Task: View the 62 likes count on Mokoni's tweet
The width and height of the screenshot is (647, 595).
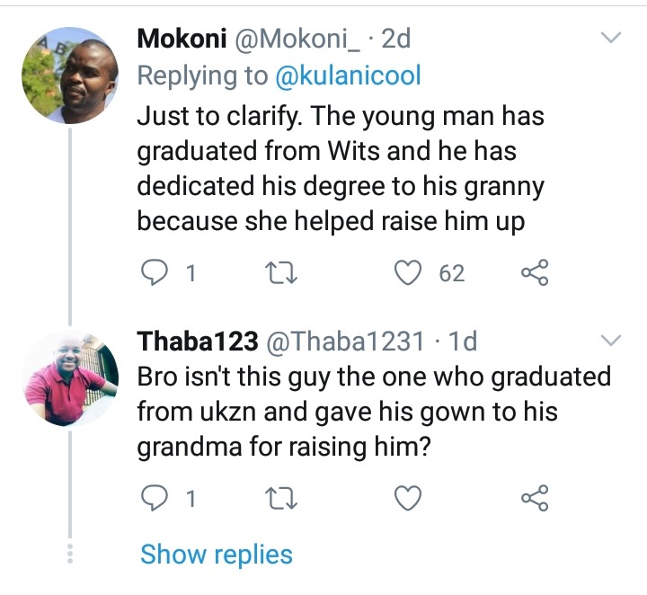Action: (x=452, y=273)
